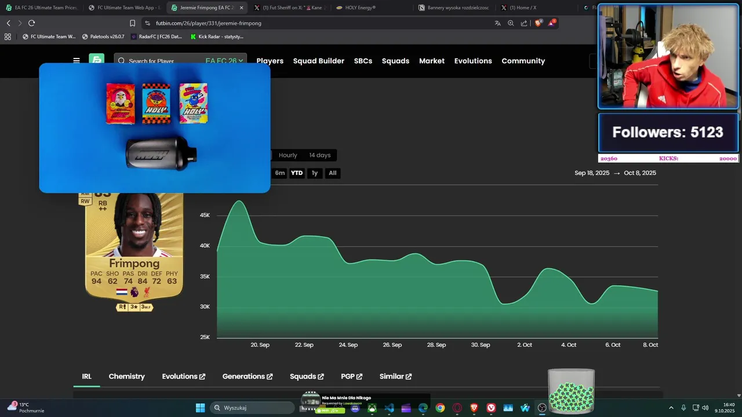Open the Community menu
Image resolution: width=742 pixels, height=417 pixels.
coord(523,61)
